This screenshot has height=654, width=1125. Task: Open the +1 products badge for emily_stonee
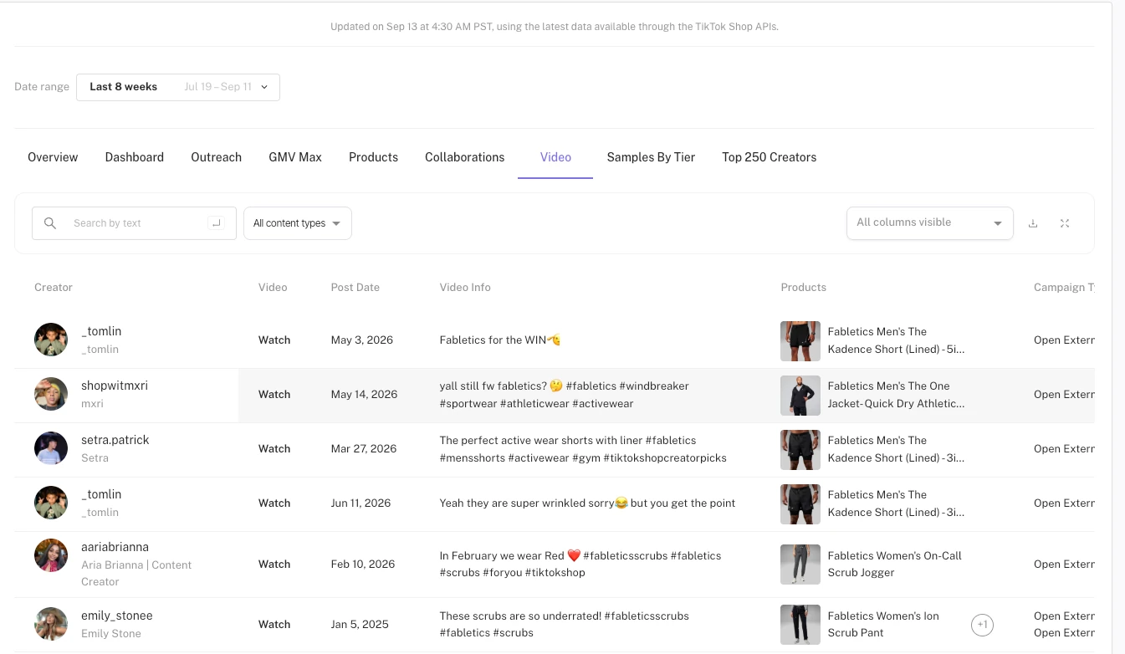tap(982, 625)
